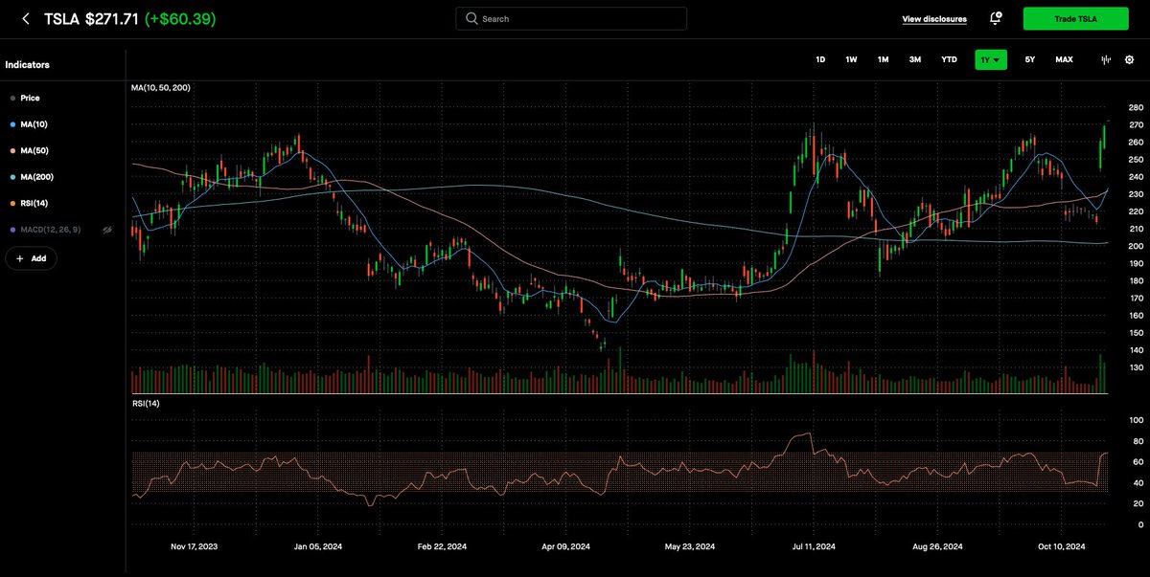This screenshot has height=577, width=1150.
Task: Click the 280 price axis label
Action: pyautogui.click(x=1136, y=108)
